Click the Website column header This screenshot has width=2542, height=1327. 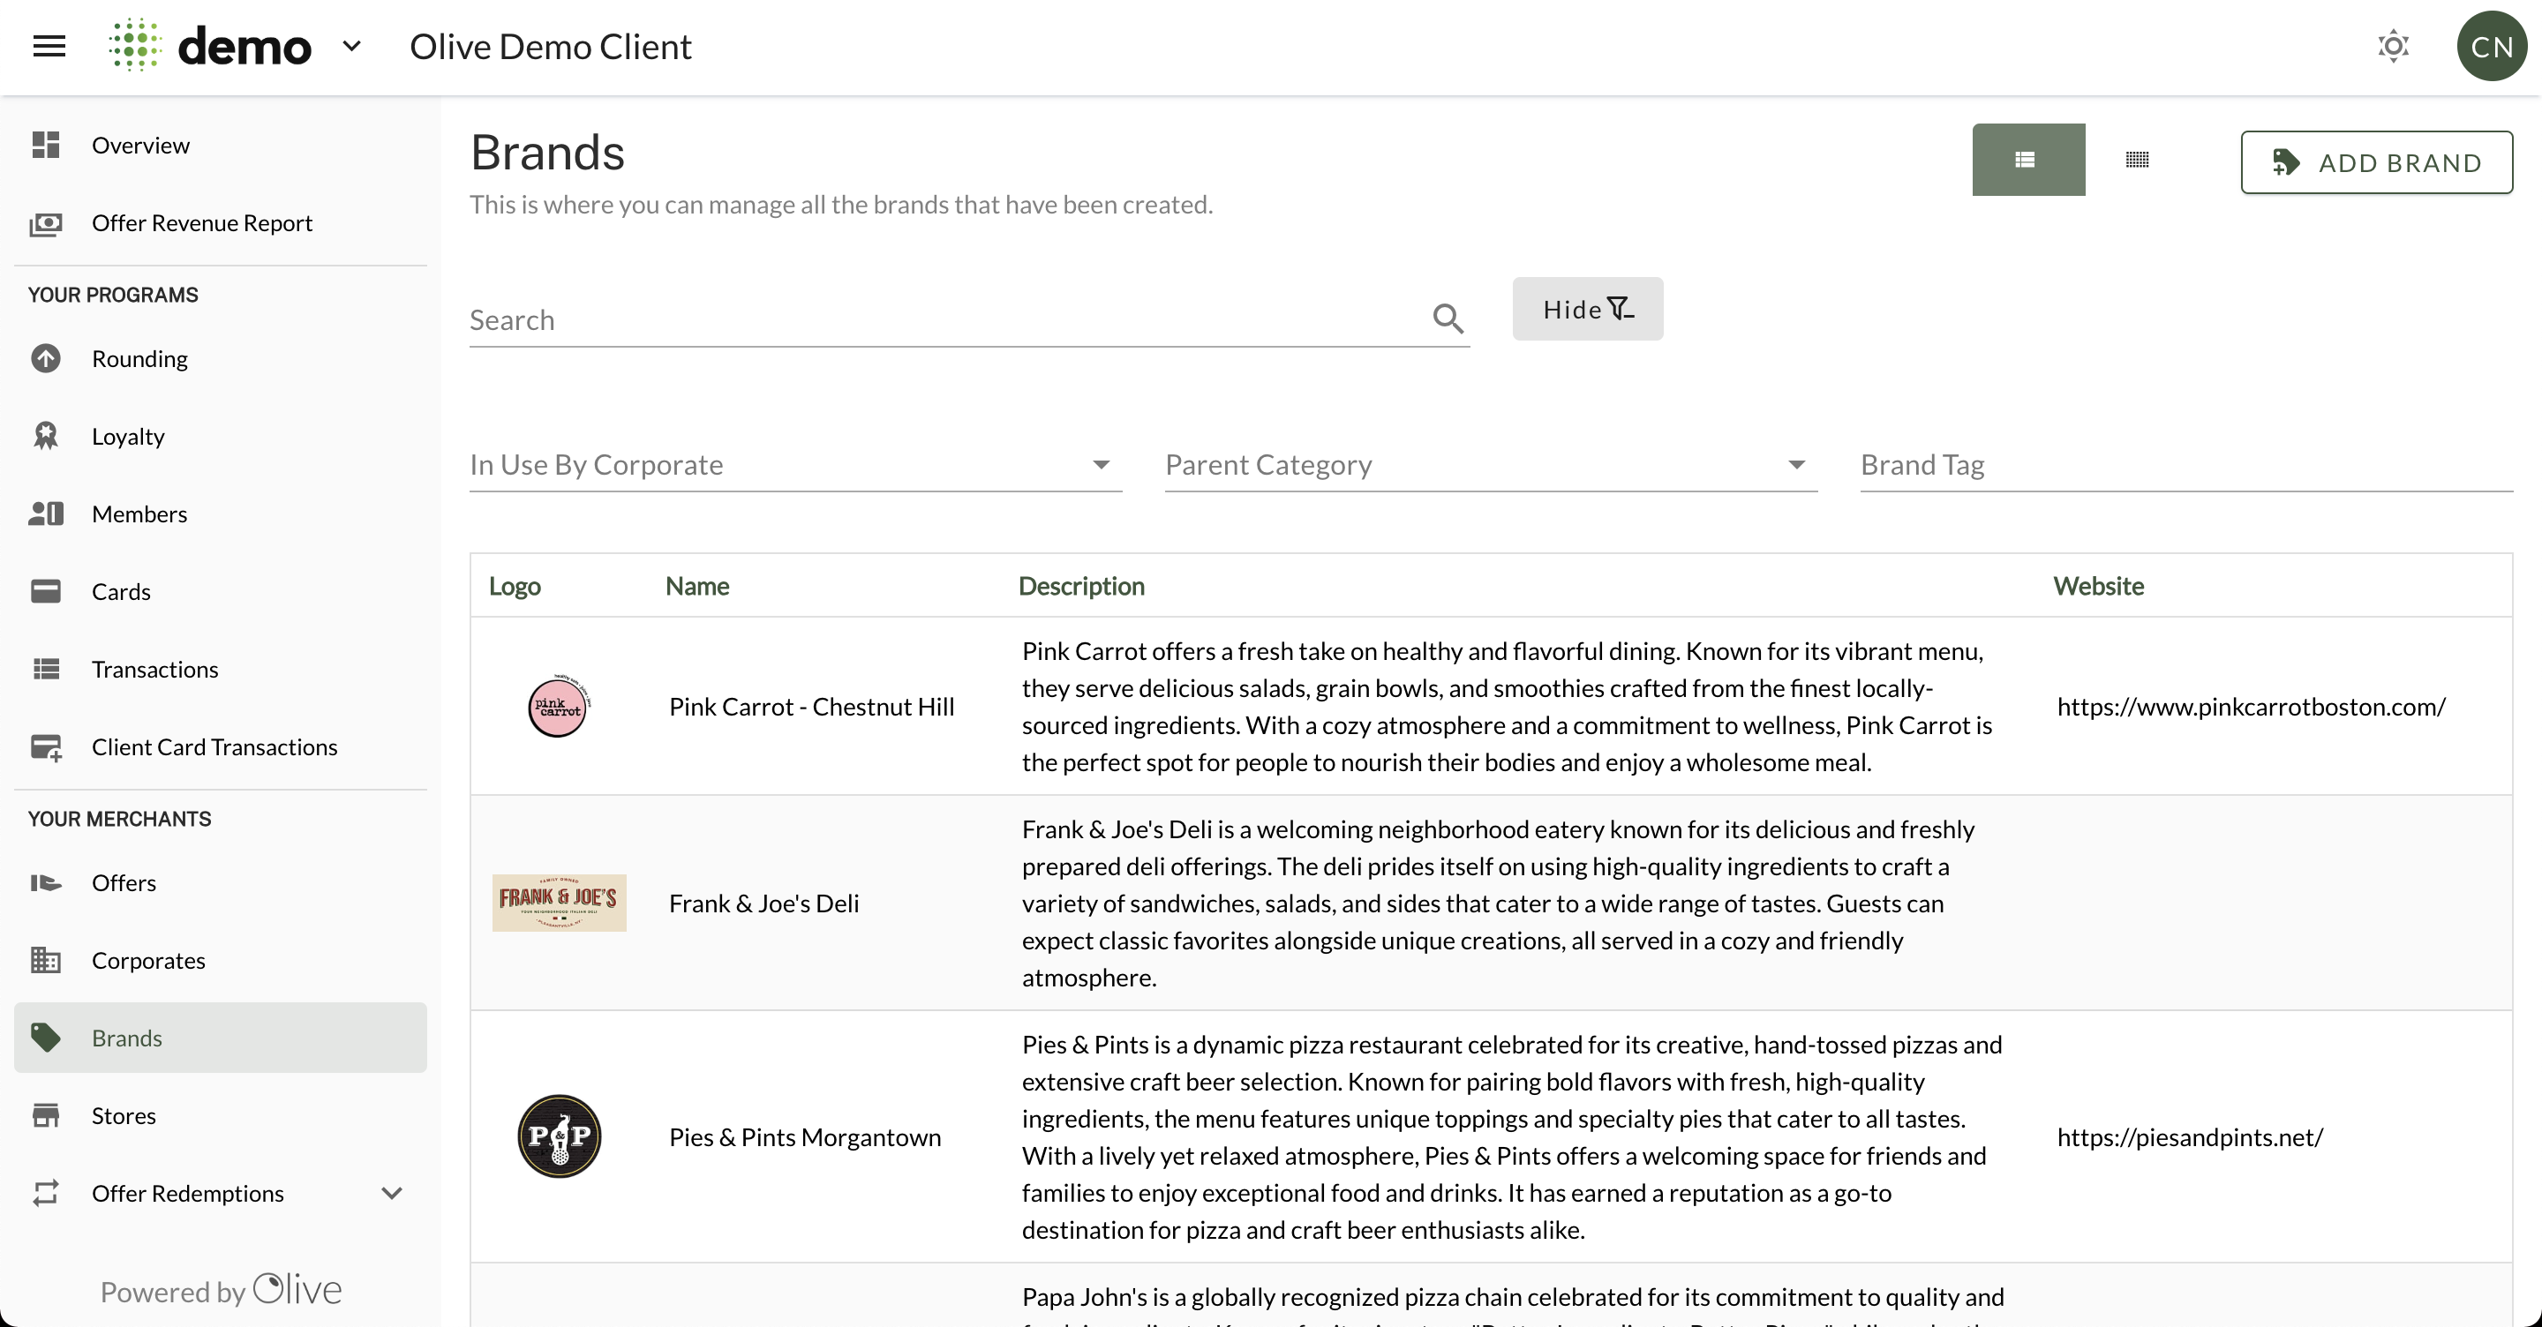2098,586
